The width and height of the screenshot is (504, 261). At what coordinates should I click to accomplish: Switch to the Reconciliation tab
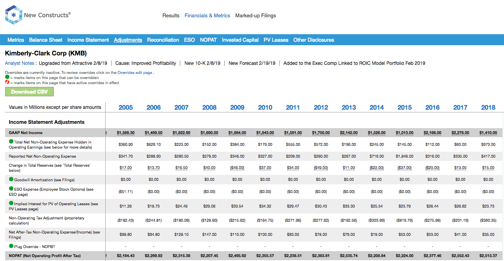pyautogui.click(x=163, y=40)
